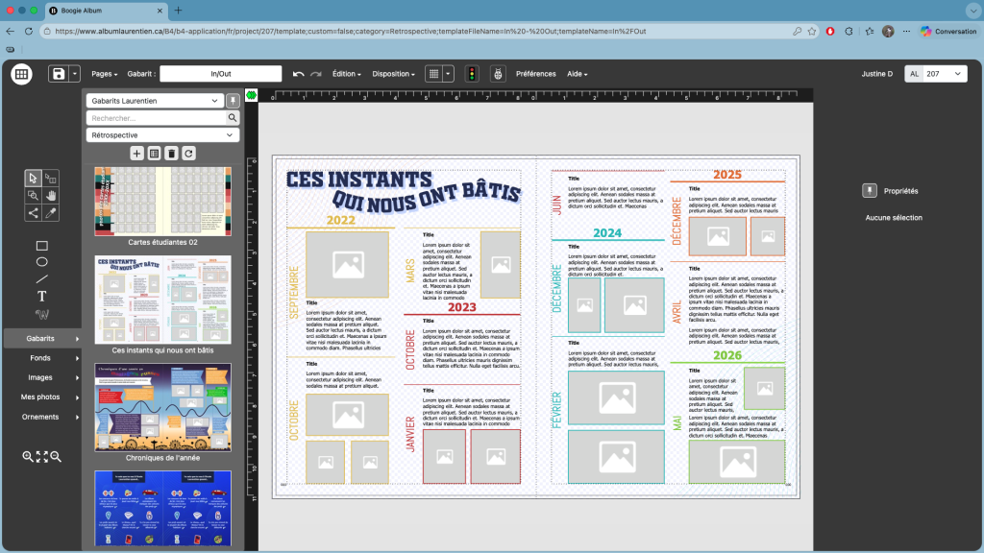Screen dimensions: 984x553
Task: Refresh the template list
Action: [189, 154]
